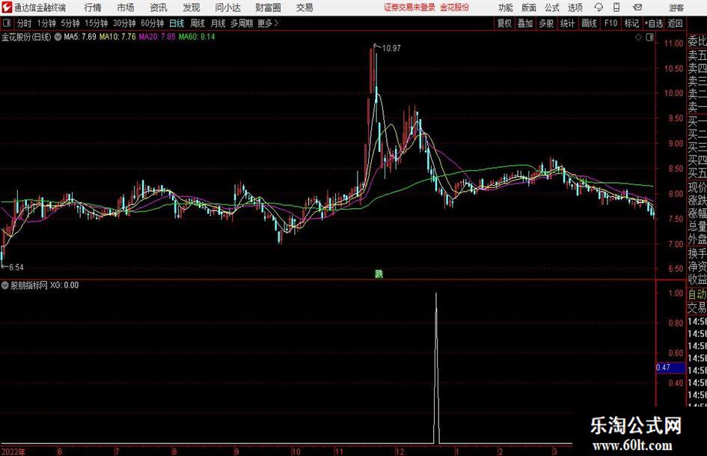The width and height of the screenshot is (707, 456).
Task: Open the mail envelope icon
Action: coord(637,7)
